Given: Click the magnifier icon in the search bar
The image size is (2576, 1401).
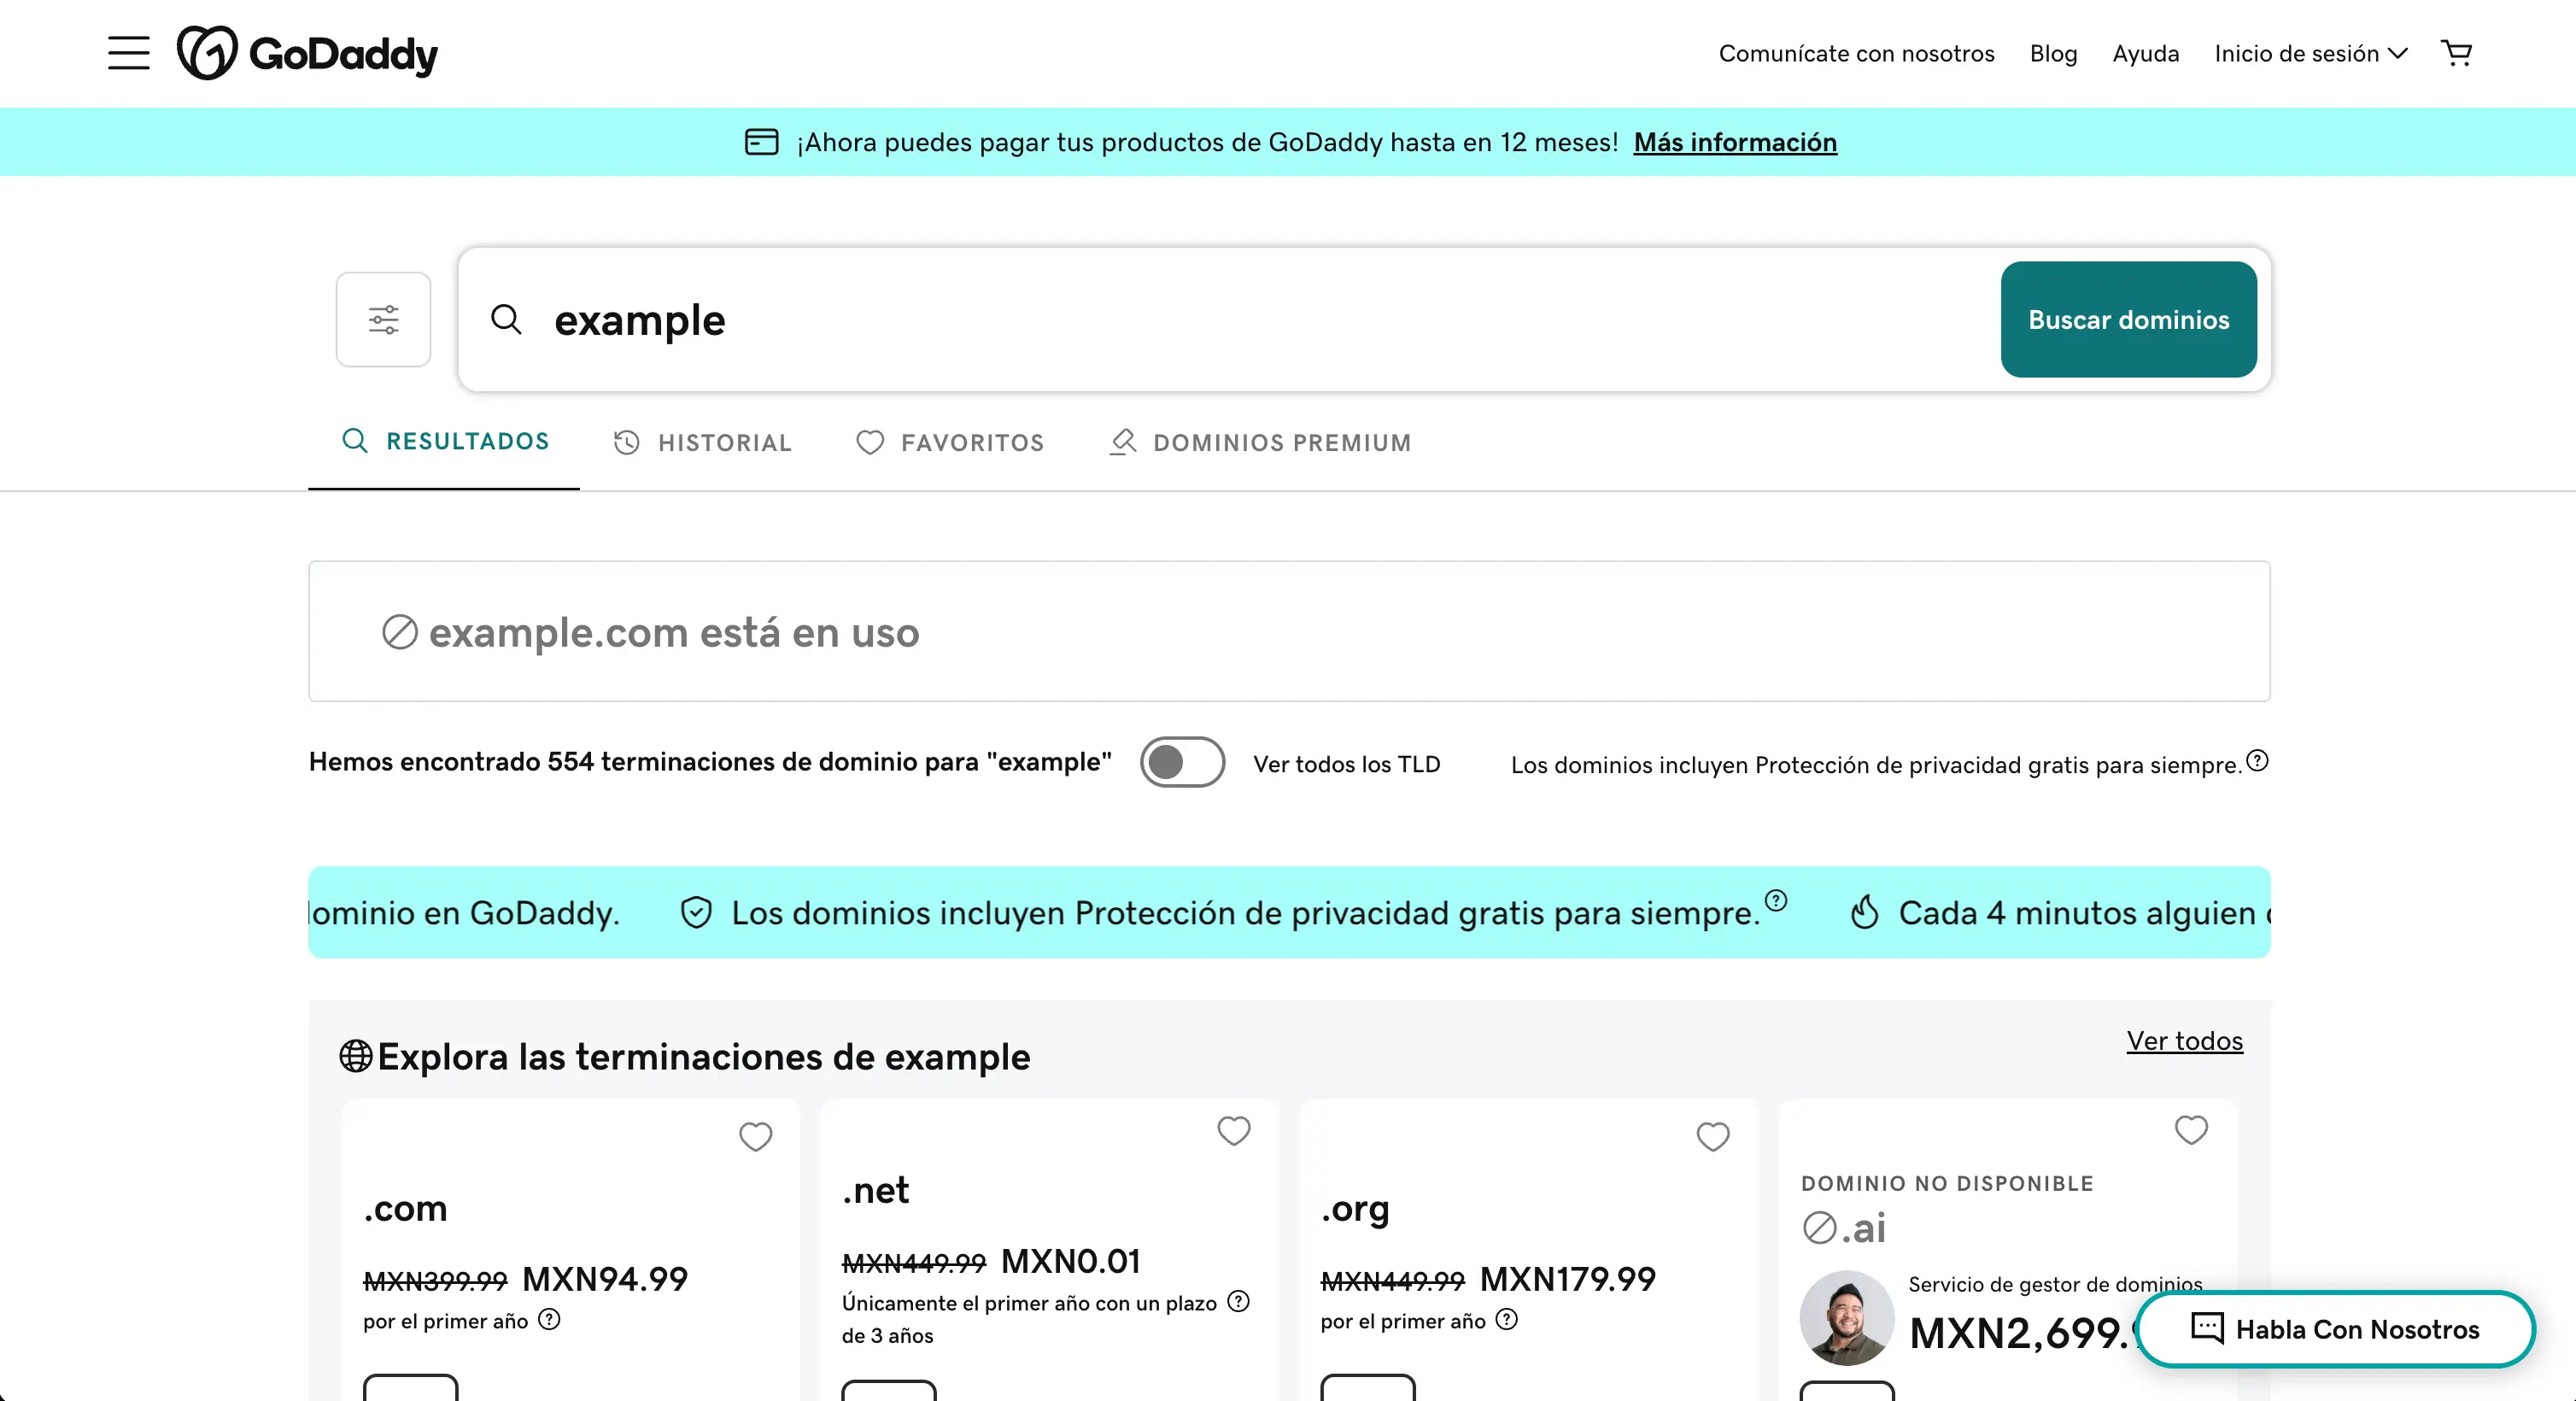Looking at the screenshot, I should coord(506,319).
